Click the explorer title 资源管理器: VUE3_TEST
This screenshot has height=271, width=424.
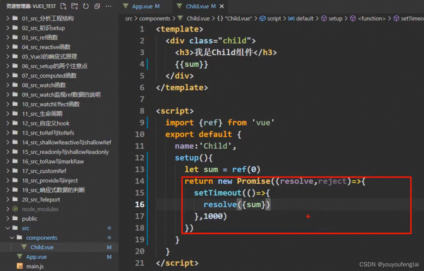coord(31,6)
